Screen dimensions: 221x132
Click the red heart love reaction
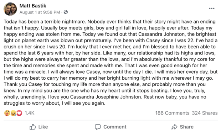coord(19,113)
